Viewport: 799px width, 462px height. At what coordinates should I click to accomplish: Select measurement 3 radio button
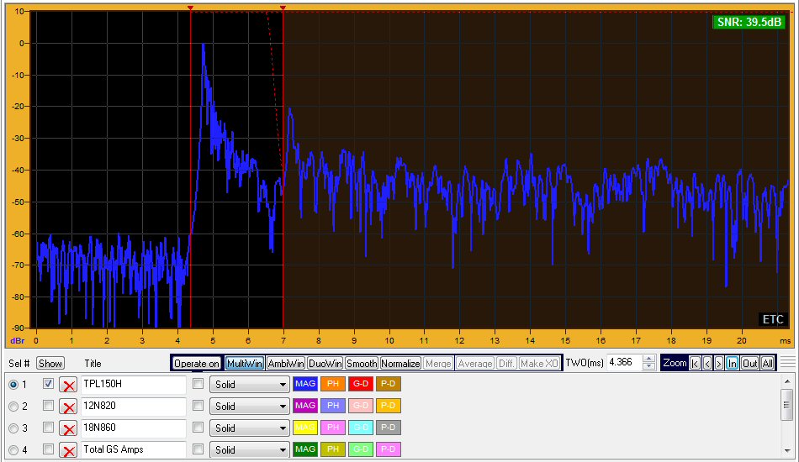click(13, 428)
